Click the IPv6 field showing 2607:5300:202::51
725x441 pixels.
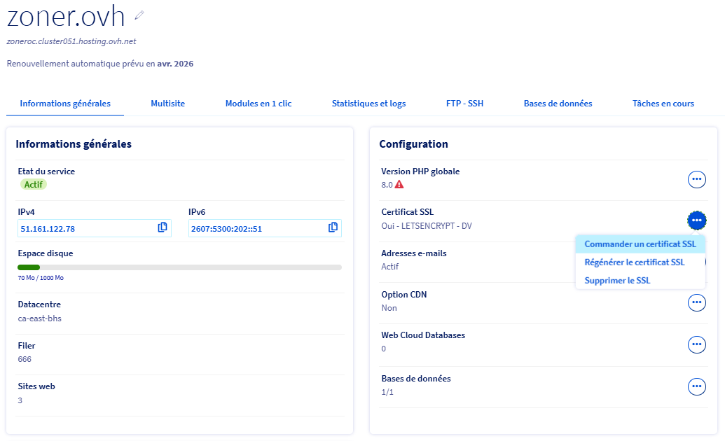tap(265, 228)
